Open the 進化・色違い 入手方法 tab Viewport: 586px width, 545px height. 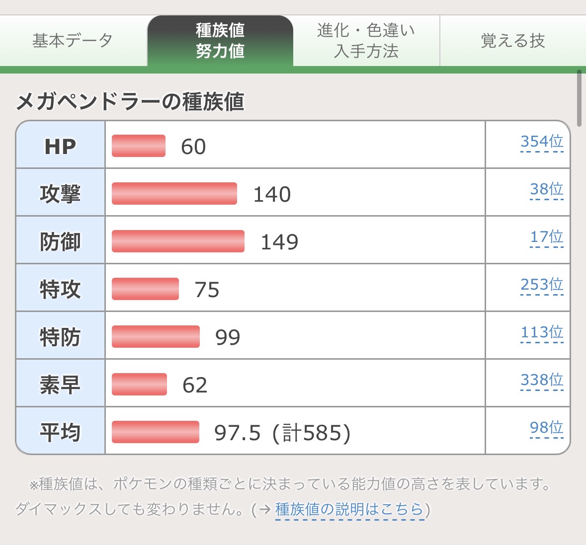(366, 41)
